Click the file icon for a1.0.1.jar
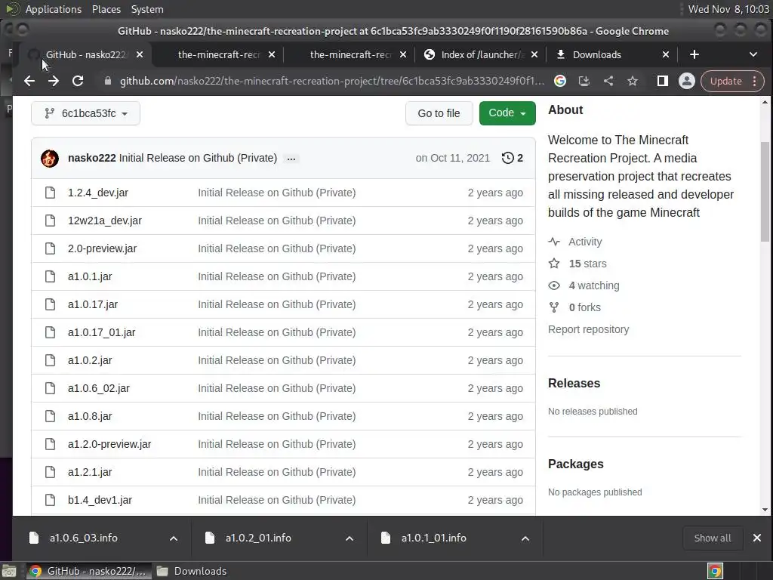This screenshot has height=580, width=773. pos(51,276)
